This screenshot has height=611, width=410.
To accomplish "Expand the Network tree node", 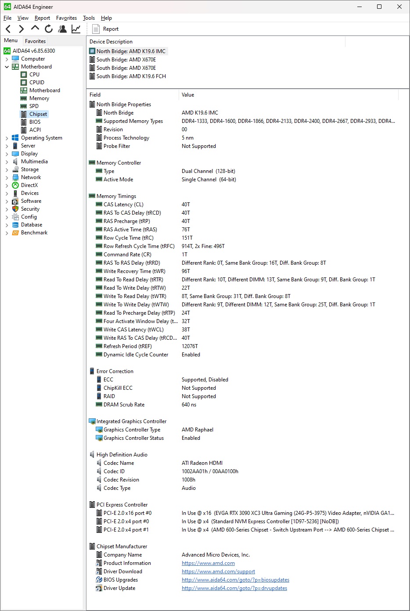I will tap(7, 177).
